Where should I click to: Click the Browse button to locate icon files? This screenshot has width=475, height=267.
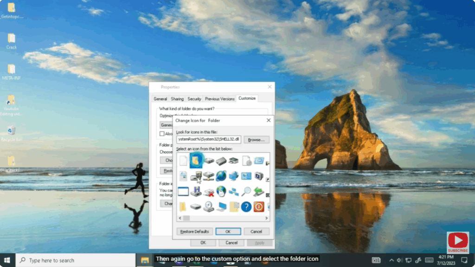coord(256,140)
